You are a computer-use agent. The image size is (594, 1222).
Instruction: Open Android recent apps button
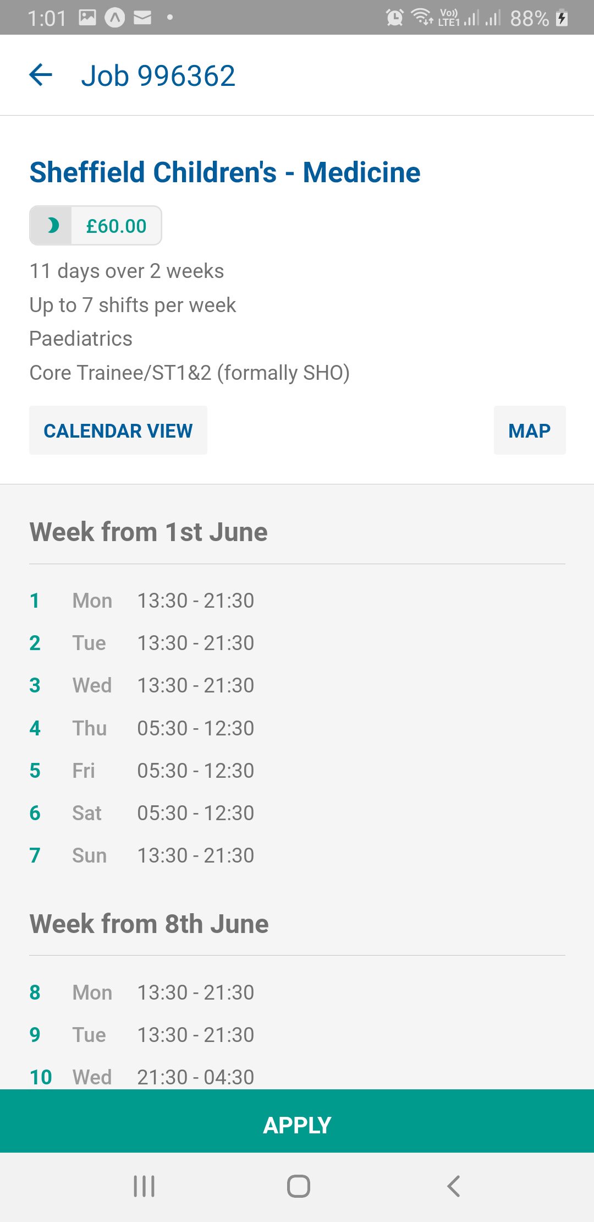pos(144,1186)
